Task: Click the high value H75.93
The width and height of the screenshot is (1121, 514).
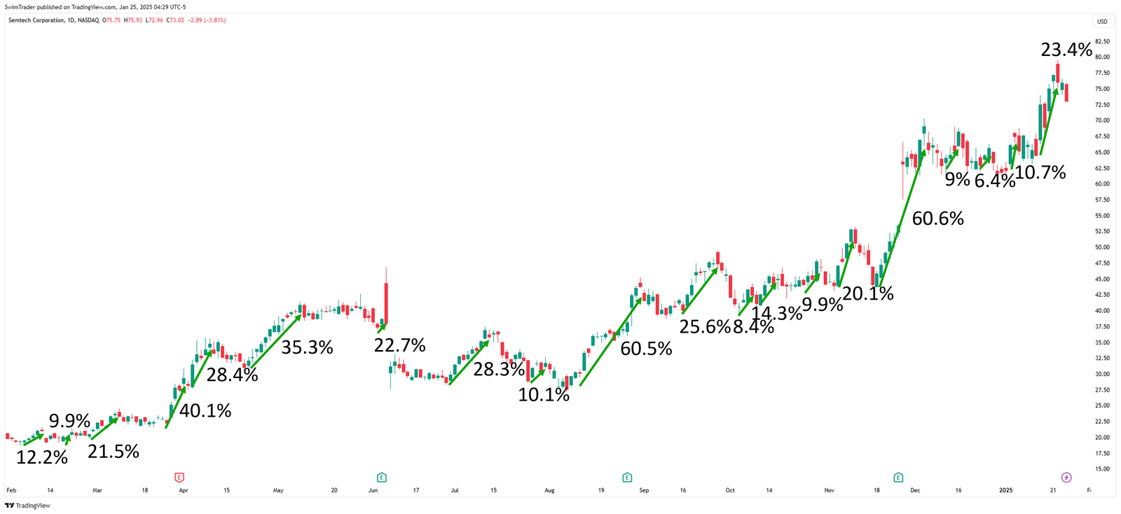Action: 133,20
